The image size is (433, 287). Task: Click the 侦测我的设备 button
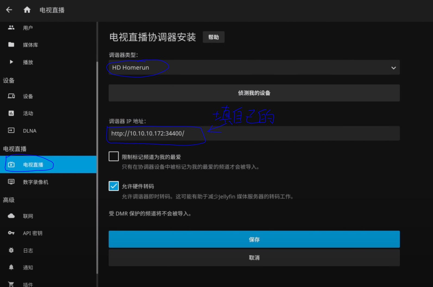tap(254, 93)
